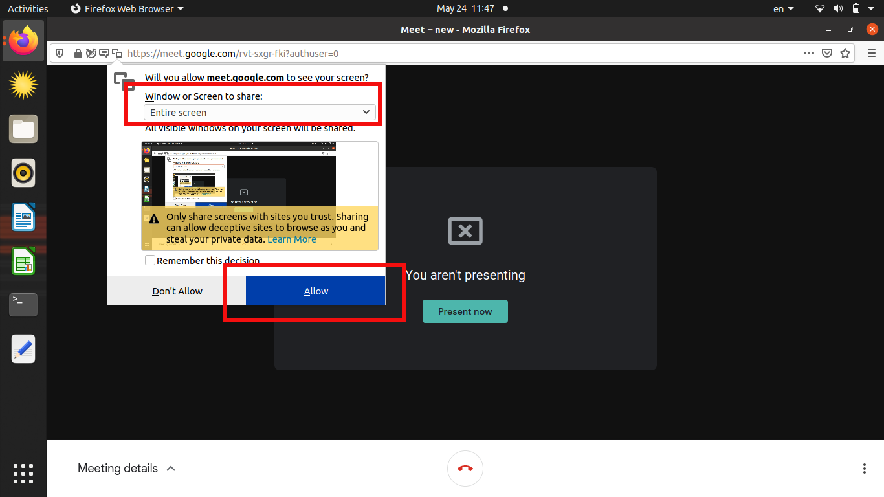Viewport: 884px width, 497px height.
Task: Open the en keyboard language dropdown
Action: pos(784,8)
